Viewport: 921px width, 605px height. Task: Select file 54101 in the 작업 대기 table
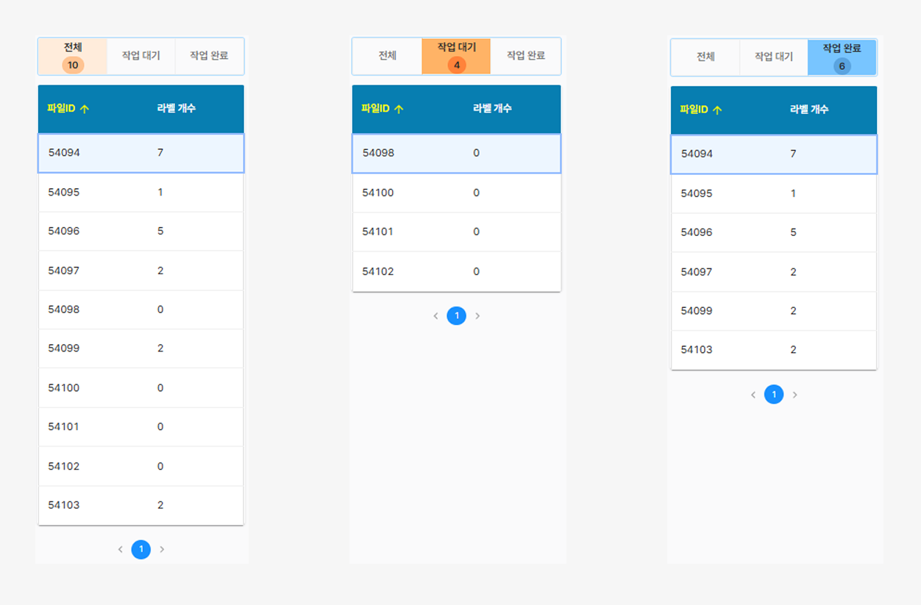coord(457,232)
